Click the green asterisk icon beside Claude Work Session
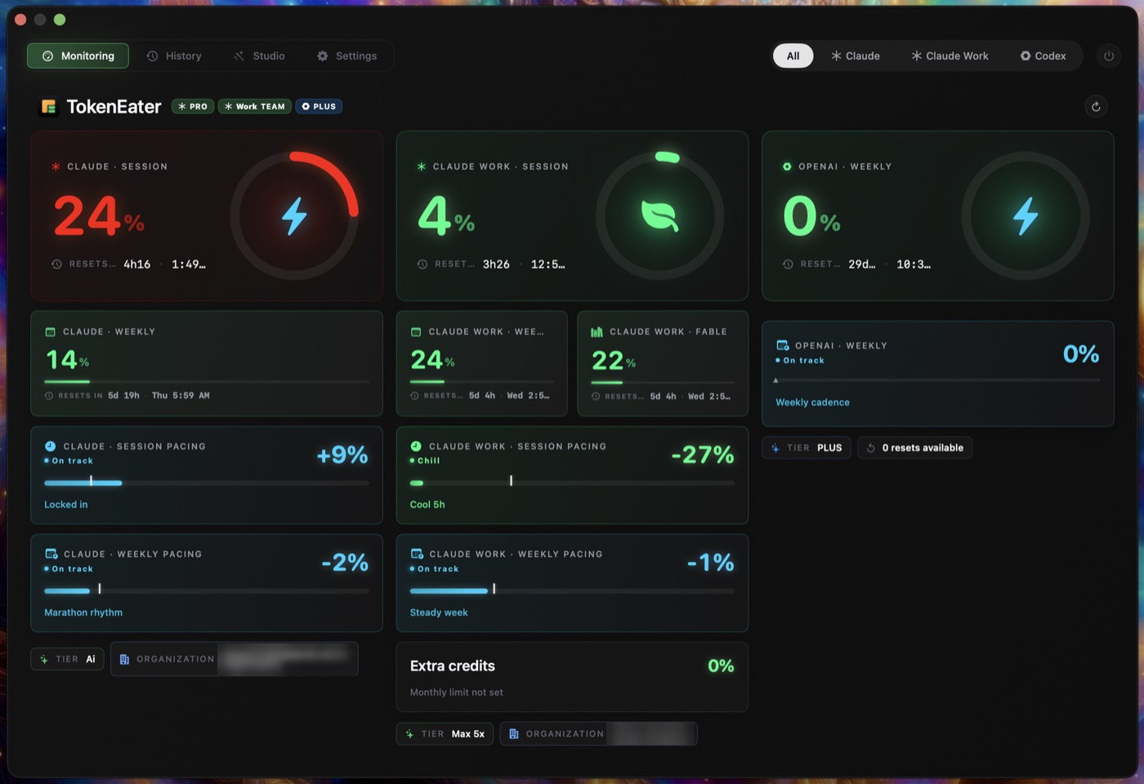The image size is (1144, 784). 422,167
